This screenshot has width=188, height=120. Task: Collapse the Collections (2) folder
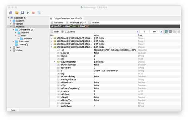click(x=13, y=30)
